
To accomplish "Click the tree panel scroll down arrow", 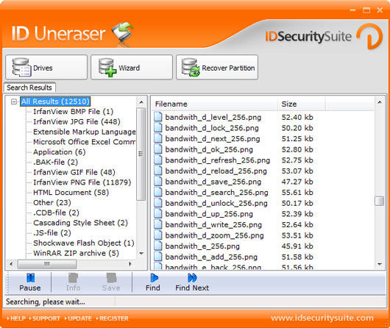I will tap(141, 254).
